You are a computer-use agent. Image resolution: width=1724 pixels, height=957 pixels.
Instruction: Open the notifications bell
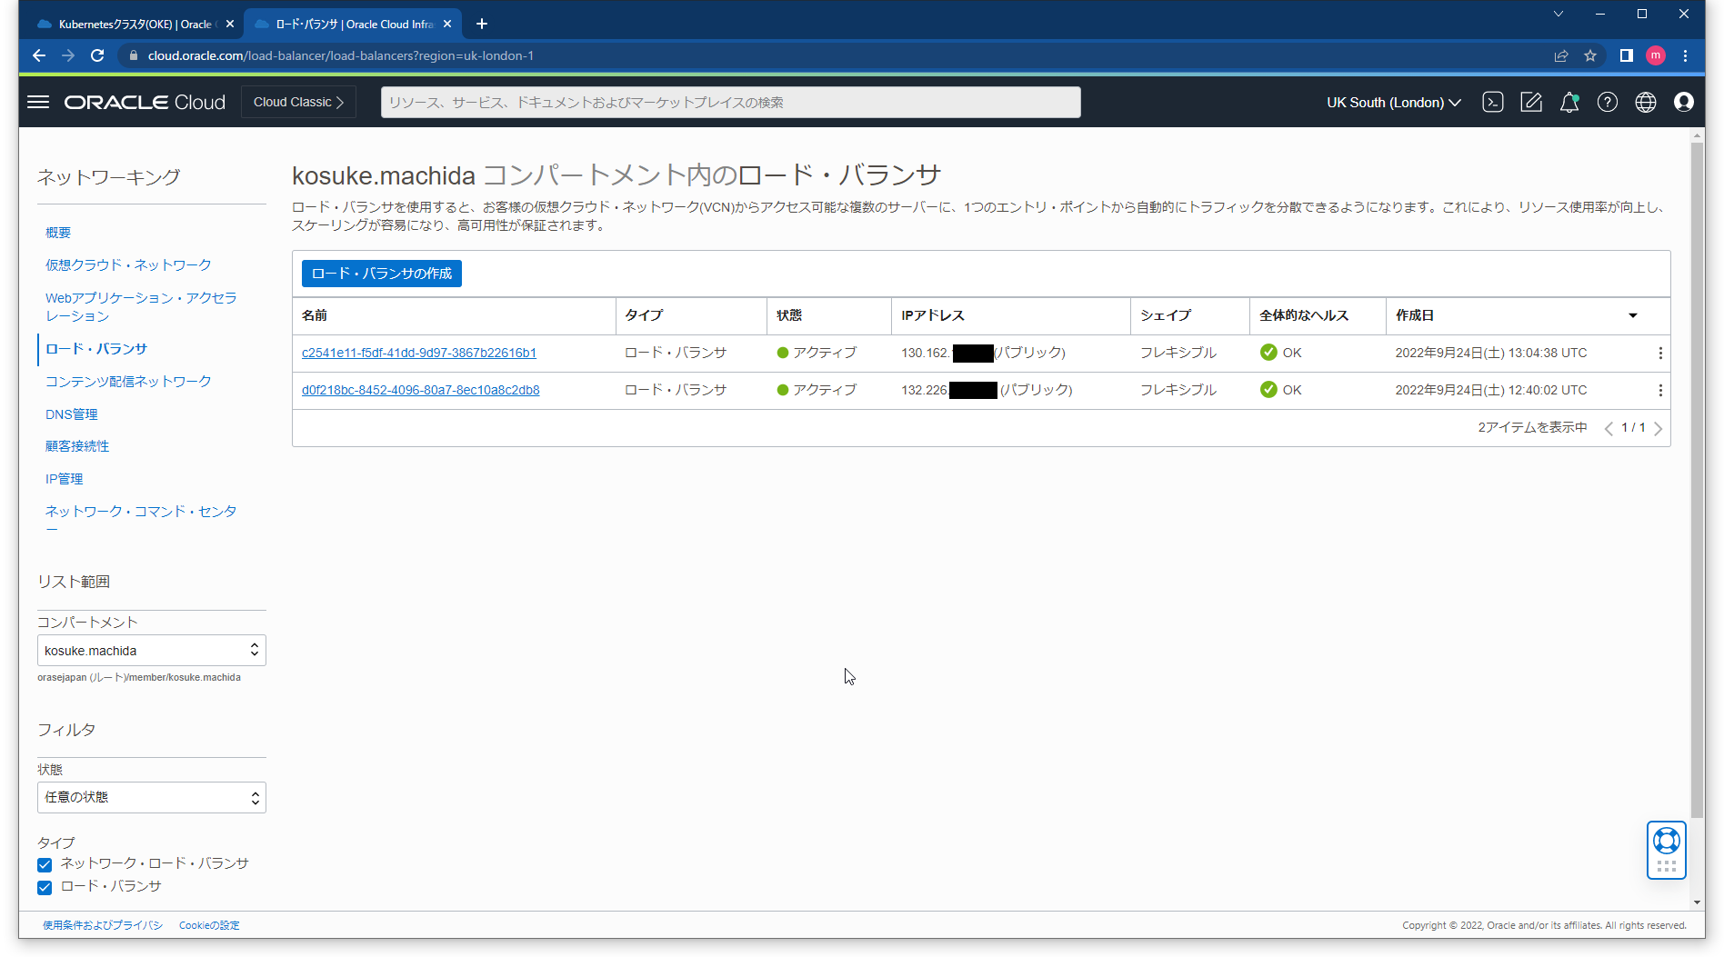1569,102
